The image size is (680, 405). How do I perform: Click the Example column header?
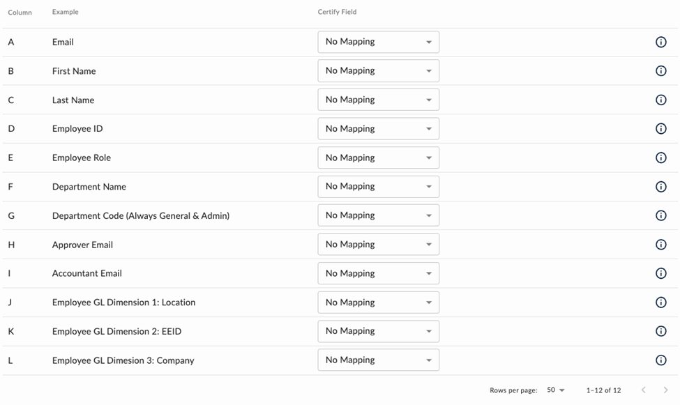[65, 12]
